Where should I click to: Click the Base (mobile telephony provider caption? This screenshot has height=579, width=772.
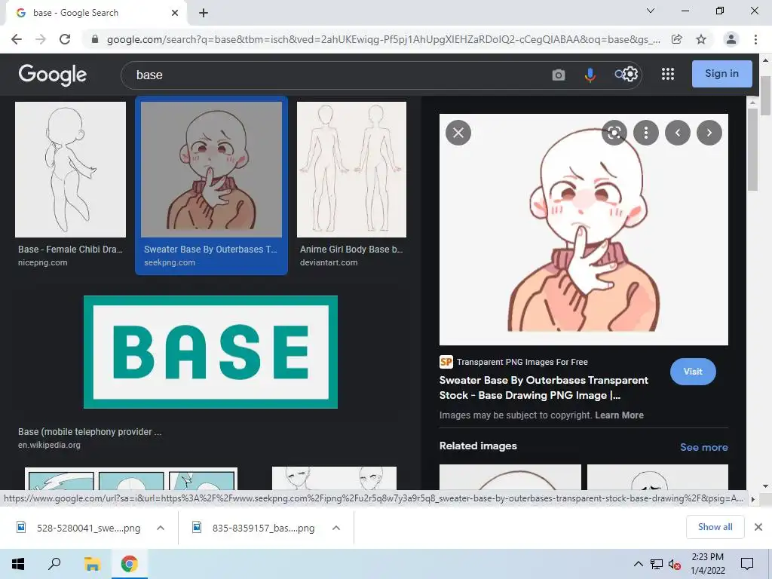tap(90, 432)
